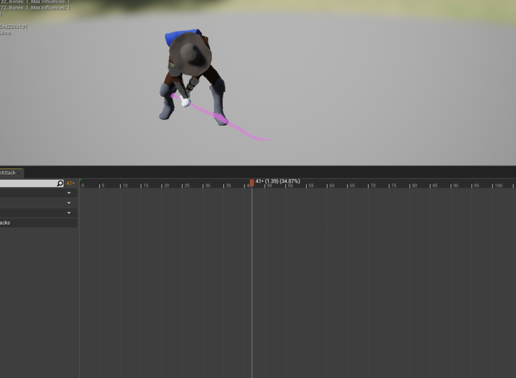Click the magnifier icon in the track search box

[60, 183]
